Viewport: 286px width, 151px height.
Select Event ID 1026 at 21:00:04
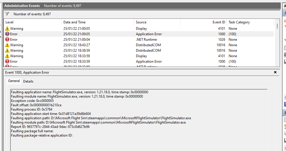(x=222, y=40)
